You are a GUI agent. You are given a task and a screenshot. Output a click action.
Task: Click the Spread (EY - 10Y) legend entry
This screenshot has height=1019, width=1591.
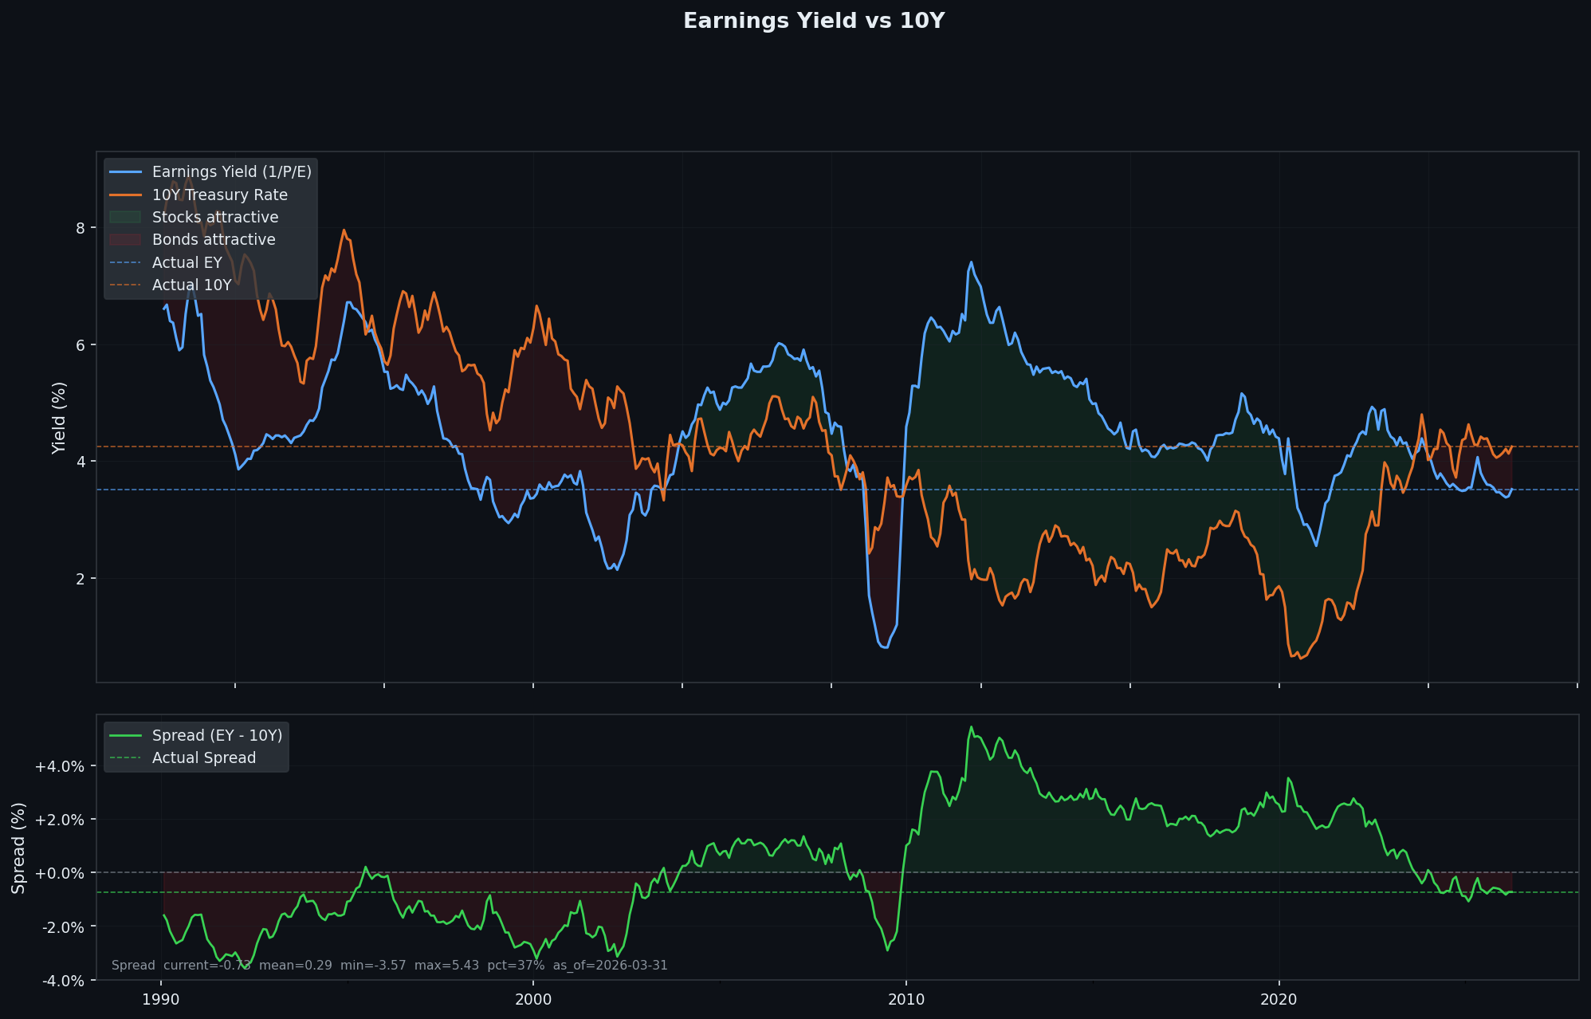tap(217, 736)
